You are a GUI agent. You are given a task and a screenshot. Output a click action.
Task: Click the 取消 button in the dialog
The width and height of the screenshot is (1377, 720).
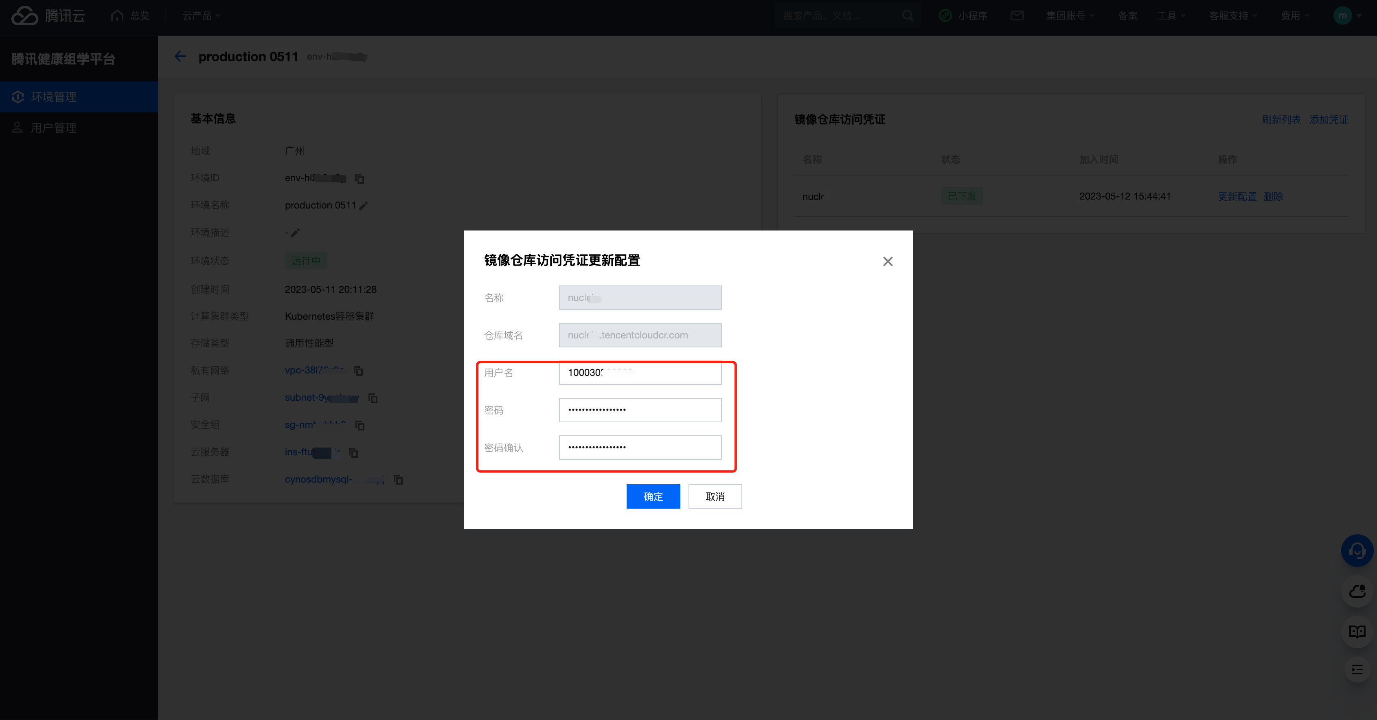pyautogui.click(x=715, y=496)
